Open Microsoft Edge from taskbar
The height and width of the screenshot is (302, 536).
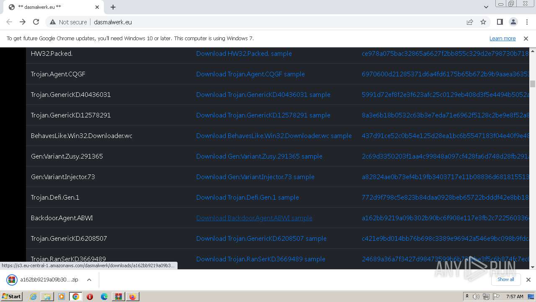pyautogui.click(x=104, y=297)
